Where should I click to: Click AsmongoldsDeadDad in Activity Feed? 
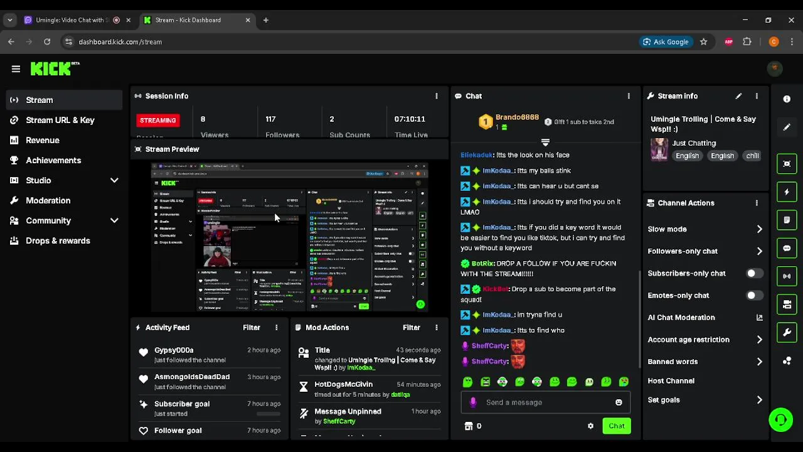(192, 377)
